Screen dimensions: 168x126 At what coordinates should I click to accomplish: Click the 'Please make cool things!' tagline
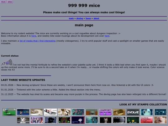[84, 12]
